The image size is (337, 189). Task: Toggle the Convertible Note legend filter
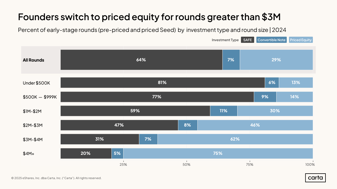coord(271,40)
